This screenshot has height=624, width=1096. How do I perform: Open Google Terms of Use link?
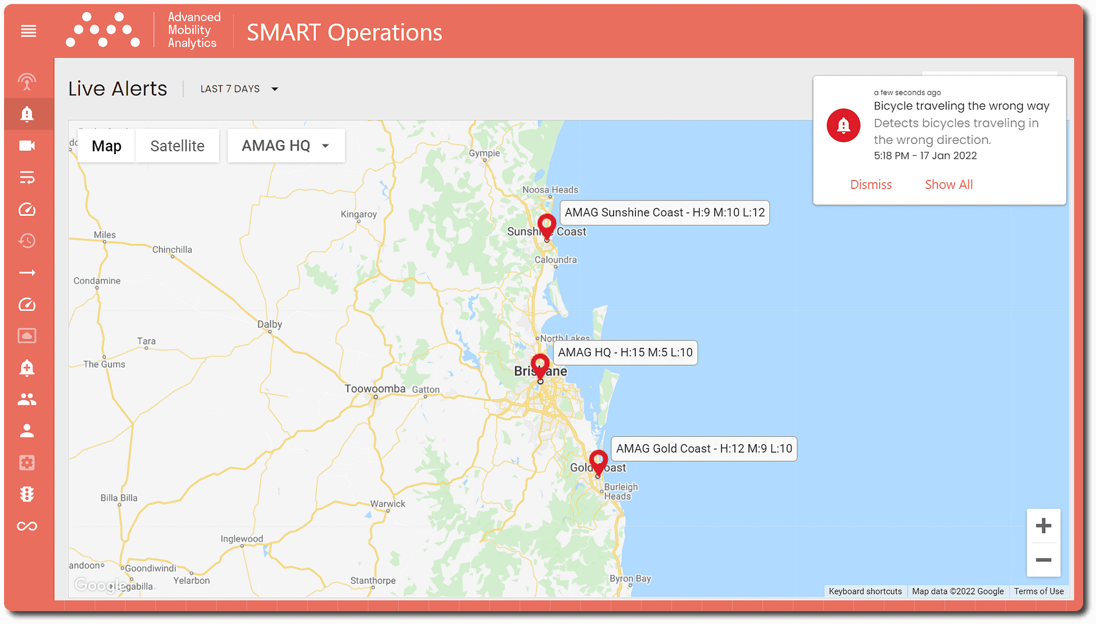[1038, 591]
